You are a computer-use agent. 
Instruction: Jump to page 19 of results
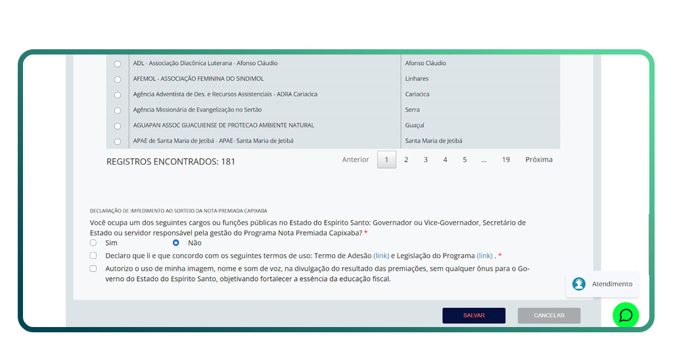[x=505, y=160]
